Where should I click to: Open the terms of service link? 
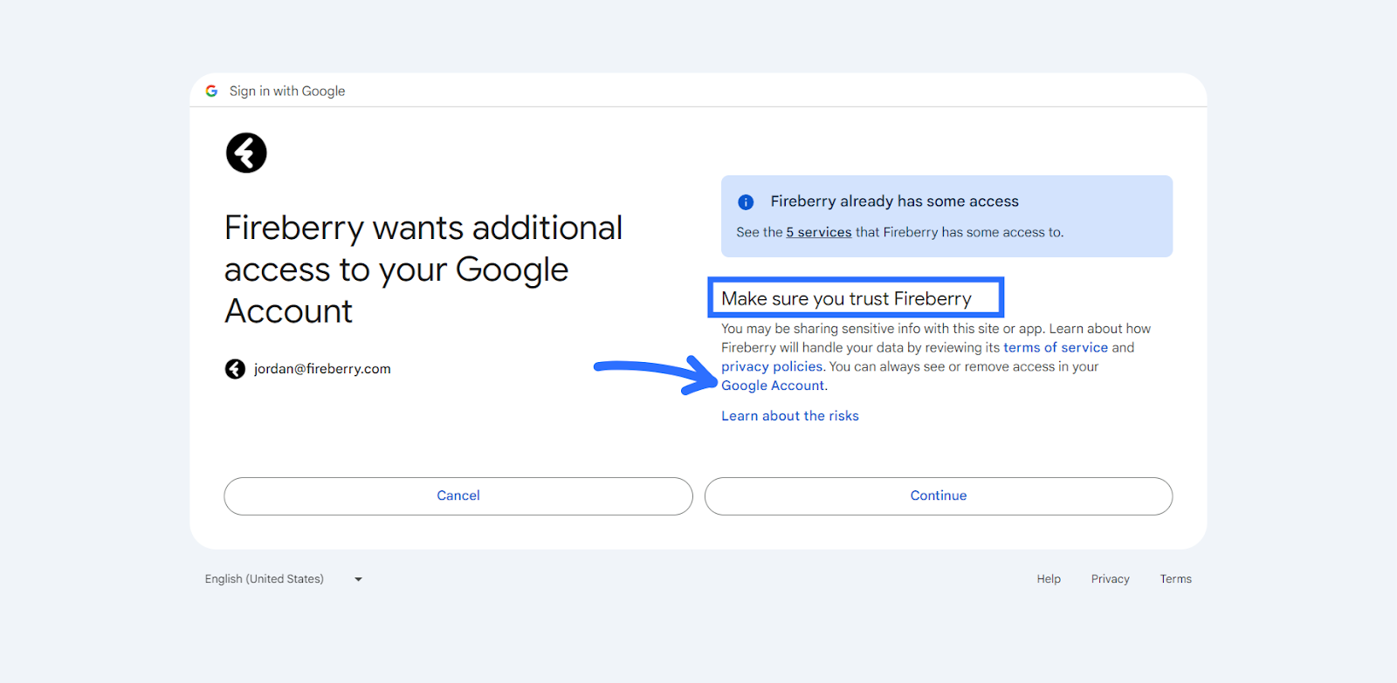point(1056,347)
